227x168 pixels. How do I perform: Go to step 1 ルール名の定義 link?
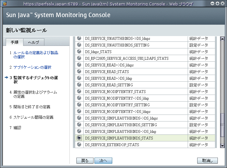coord(36,55)
